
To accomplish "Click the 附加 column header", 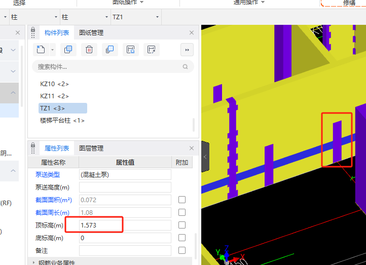I will [x=182, y=162].
